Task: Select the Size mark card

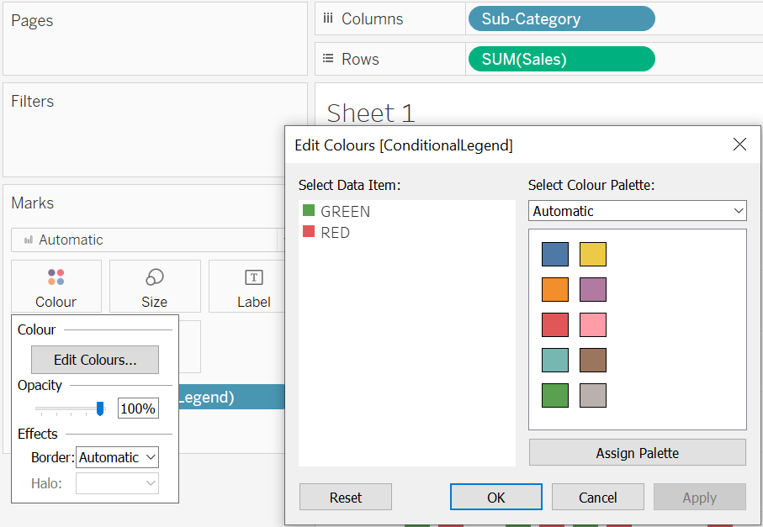Action: 154,286
